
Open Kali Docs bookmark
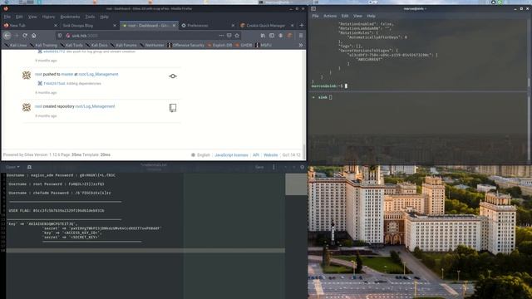pos(97,45)
